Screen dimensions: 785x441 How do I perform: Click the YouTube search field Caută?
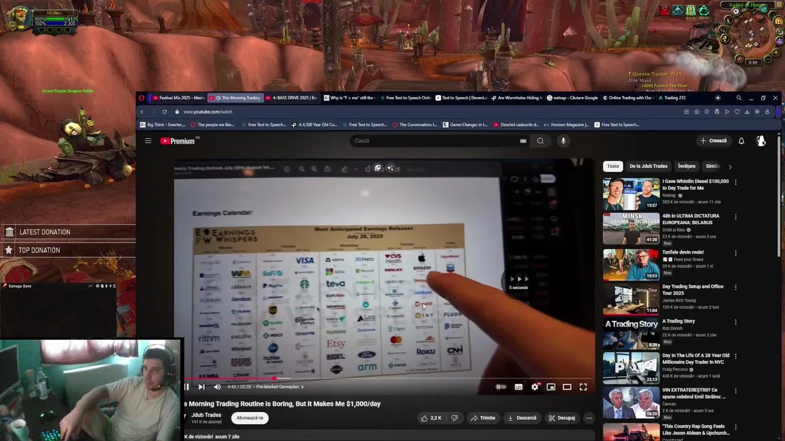[x=435, y=141]
